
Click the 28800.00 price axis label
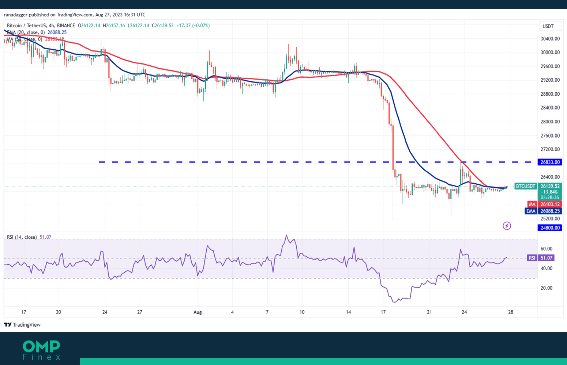[550, 94]
